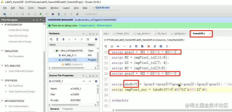Collapse the SIMULATION section
The height and width of the screenshot is (112, 232).
[x=2, y=51]
